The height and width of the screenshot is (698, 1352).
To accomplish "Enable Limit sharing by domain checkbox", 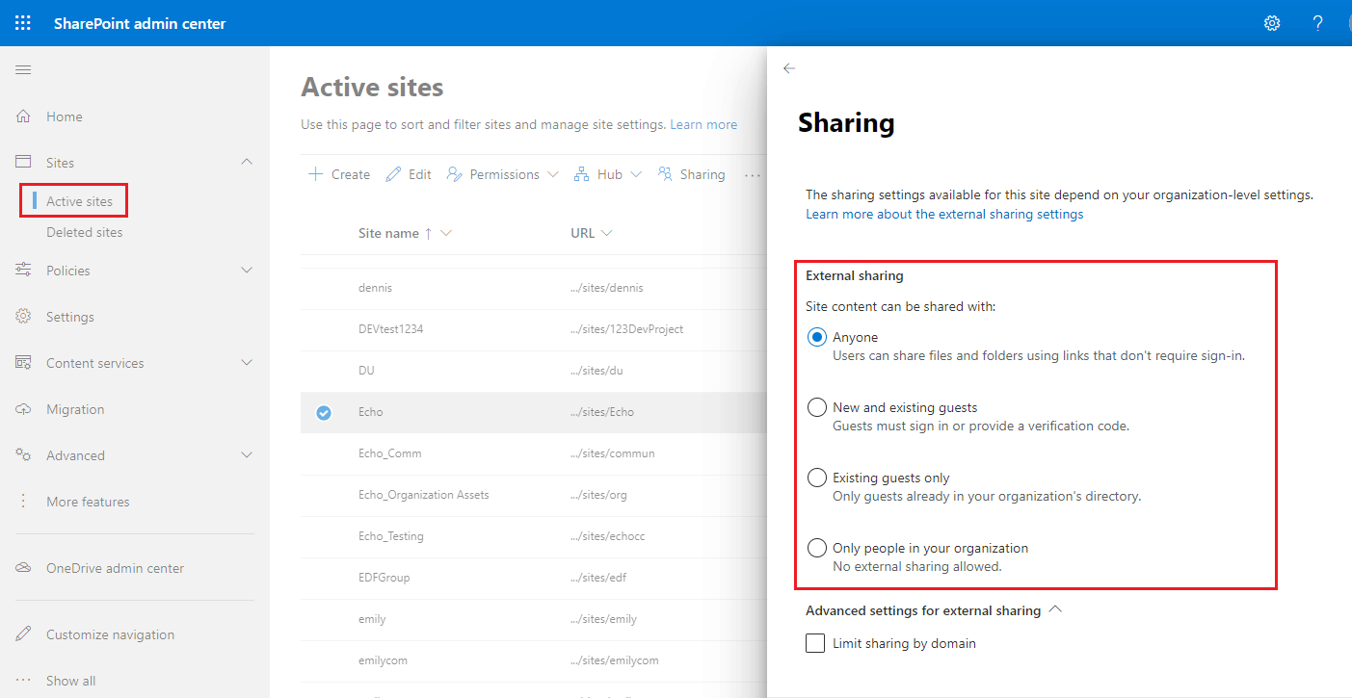I will (815, 643).
